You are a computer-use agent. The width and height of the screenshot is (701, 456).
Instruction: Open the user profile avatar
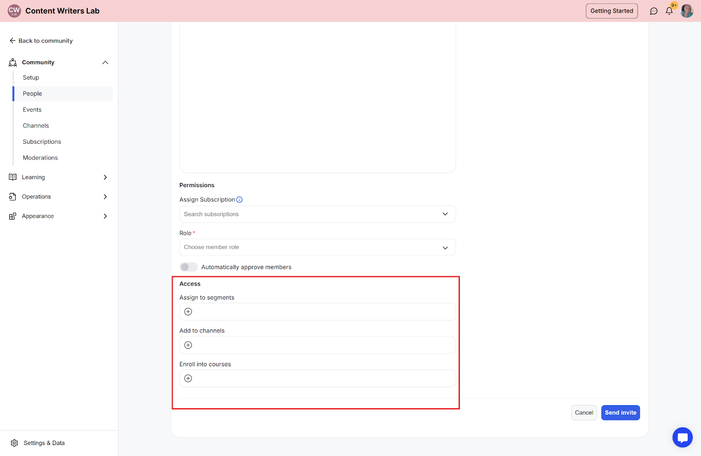click(x=687, y=11)
